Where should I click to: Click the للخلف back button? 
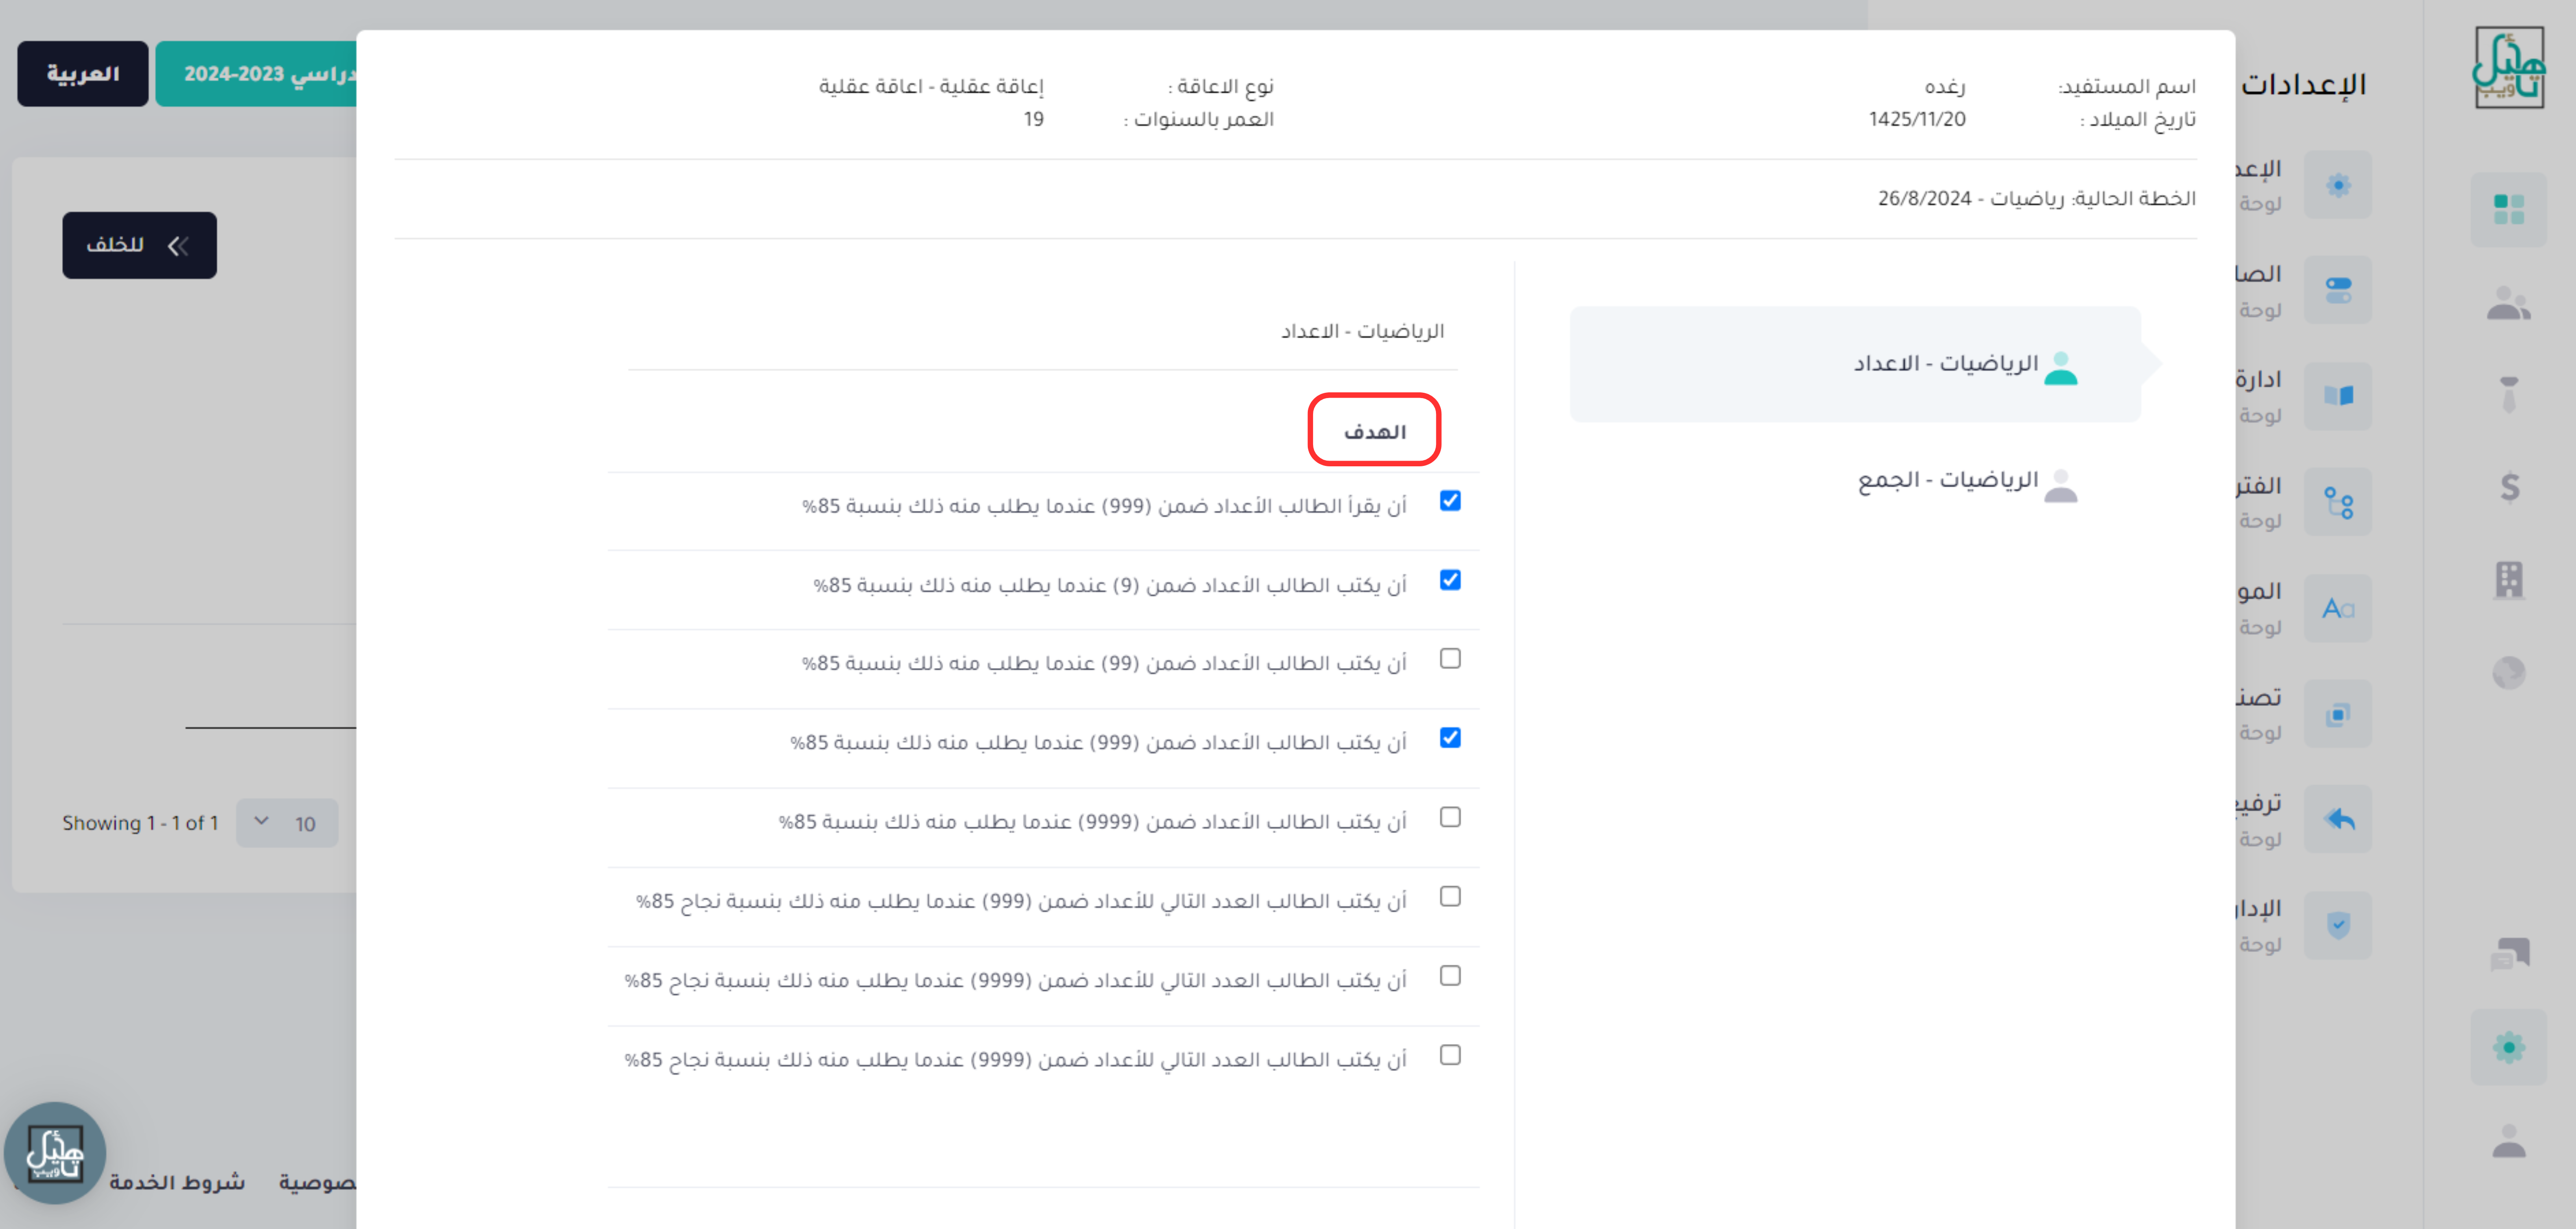point(139,245)
